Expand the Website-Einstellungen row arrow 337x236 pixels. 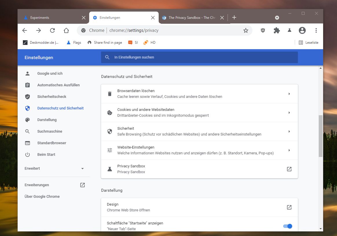click(x=289, y=150)
